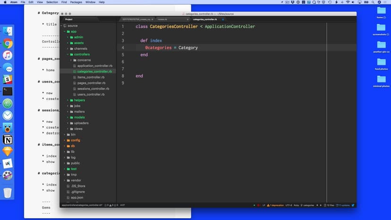Open the Selection menu
391x220 pixels.
[52, 2]
